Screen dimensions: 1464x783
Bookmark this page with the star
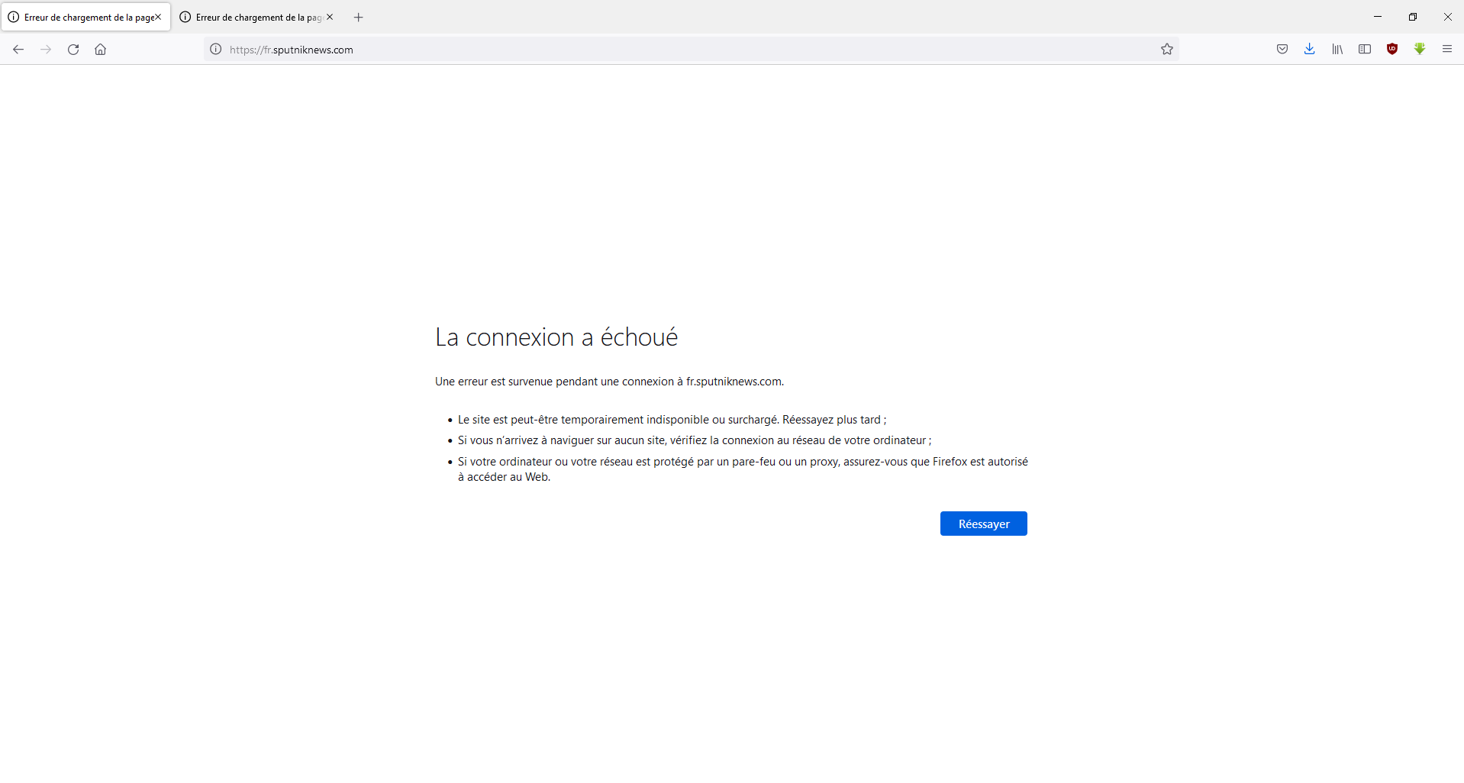coord(1167,50)
